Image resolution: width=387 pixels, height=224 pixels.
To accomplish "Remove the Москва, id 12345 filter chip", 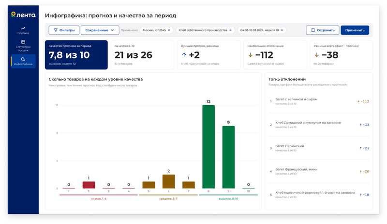I will coord(169,30).
